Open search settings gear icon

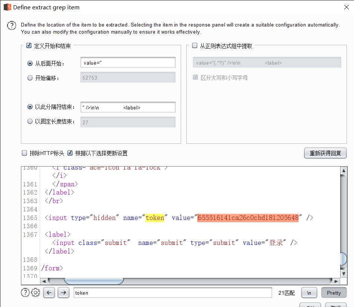(x=35, y=292)
